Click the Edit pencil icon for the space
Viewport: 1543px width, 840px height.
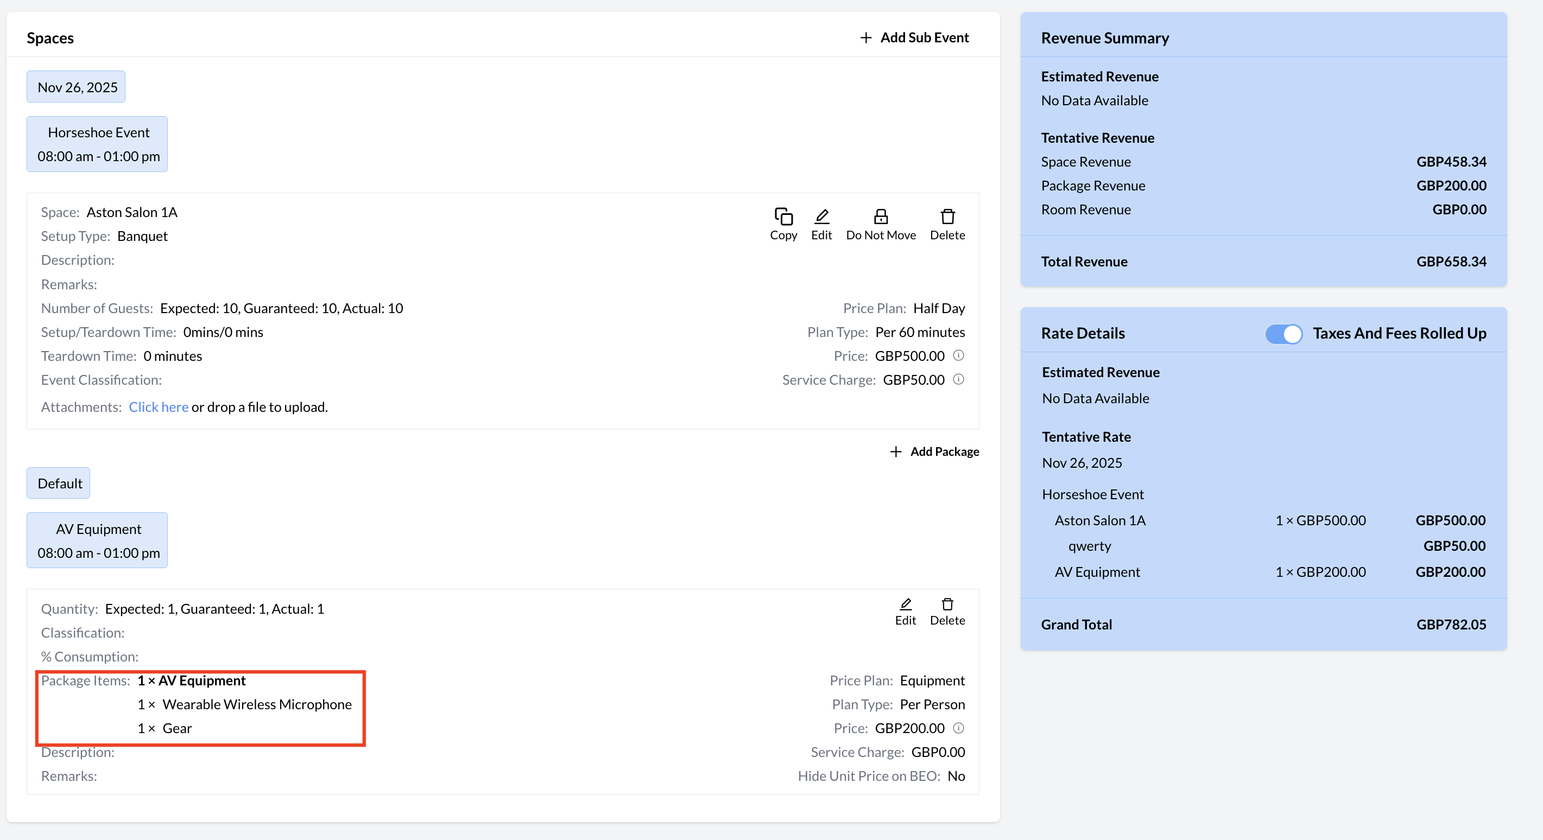pos(821,217)
